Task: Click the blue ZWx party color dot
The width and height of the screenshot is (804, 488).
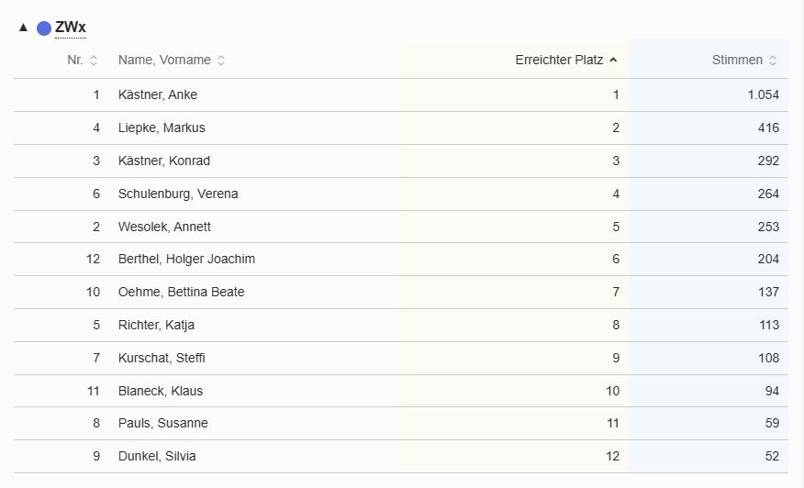Action: pyautogui.click(x=44, y=28)
